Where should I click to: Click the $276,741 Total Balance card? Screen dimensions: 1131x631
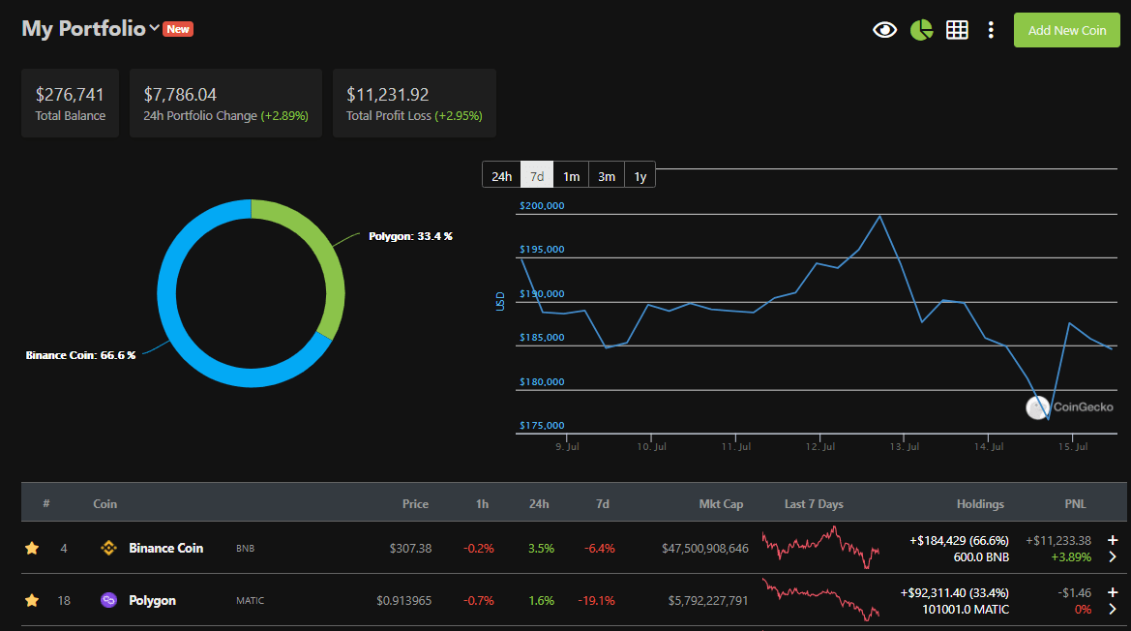[x=70, y=104]
